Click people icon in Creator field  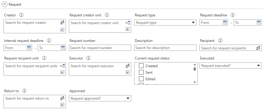[x=62, y=23]
